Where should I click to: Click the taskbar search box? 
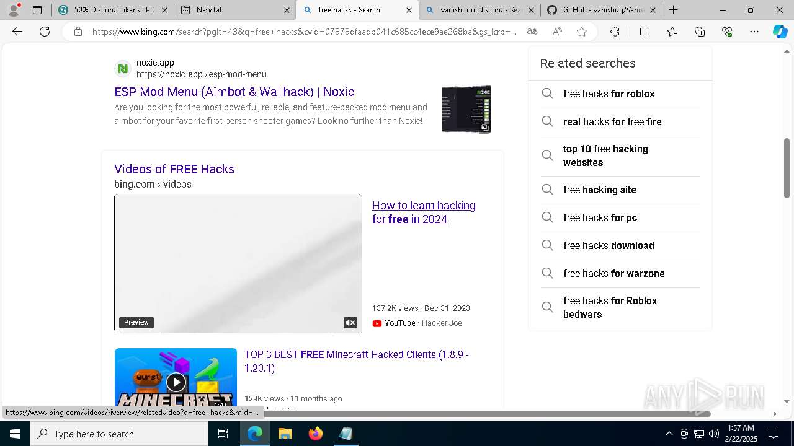click(x=119, y=434)
